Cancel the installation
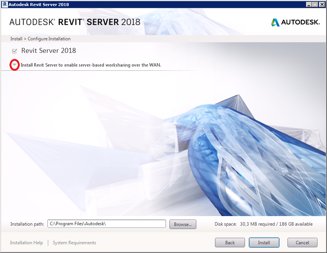Screen dimensions: 327x253 [302, 243]
